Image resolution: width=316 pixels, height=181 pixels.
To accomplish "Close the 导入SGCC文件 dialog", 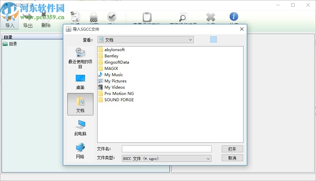I will 242,29.
